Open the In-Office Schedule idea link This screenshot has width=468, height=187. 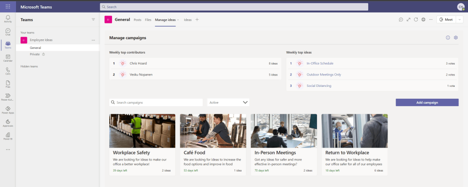click(320, 64)
